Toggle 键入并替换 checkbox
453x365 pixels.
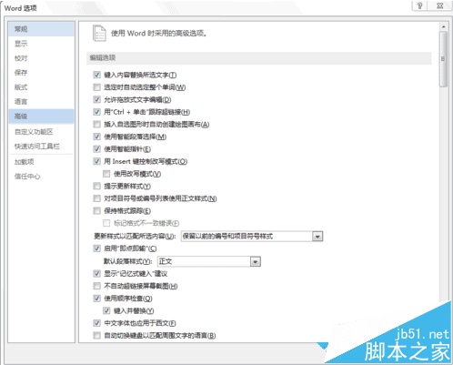click(106, 310)
